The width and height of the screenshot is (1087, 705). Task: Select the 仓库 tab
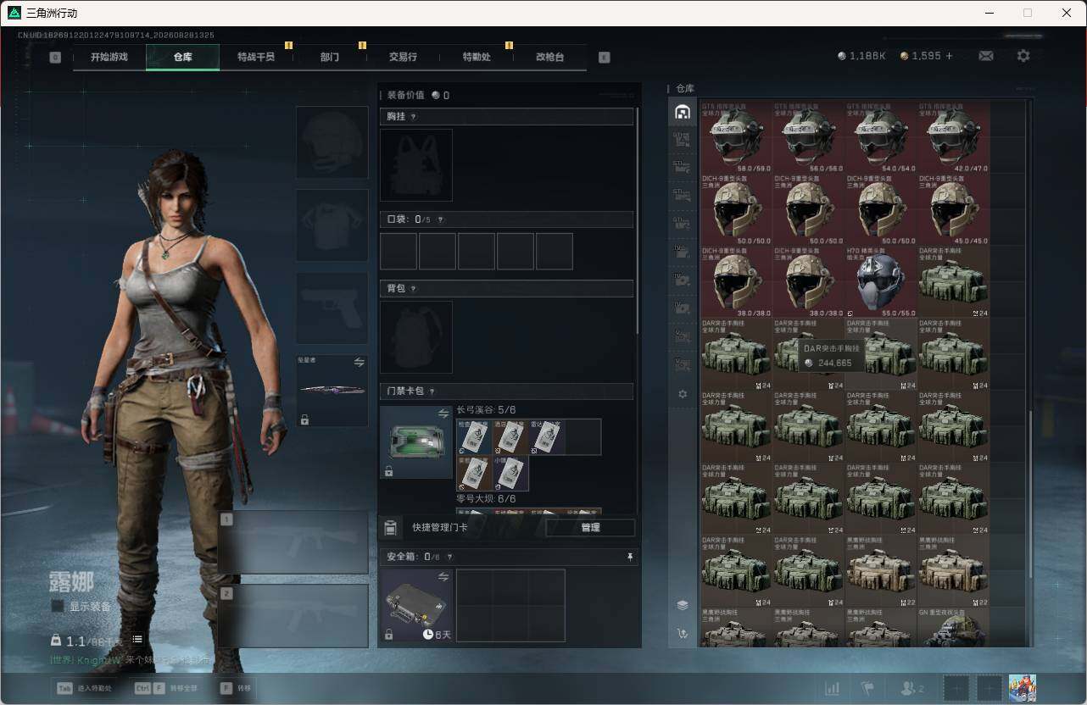(x=182, y=57)
